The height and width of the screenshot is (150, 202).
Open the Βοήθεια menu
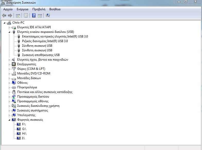(55, 9)
